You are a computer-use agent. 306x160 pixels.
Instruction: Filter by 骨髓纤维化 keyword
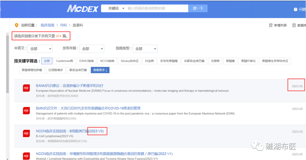248,61
